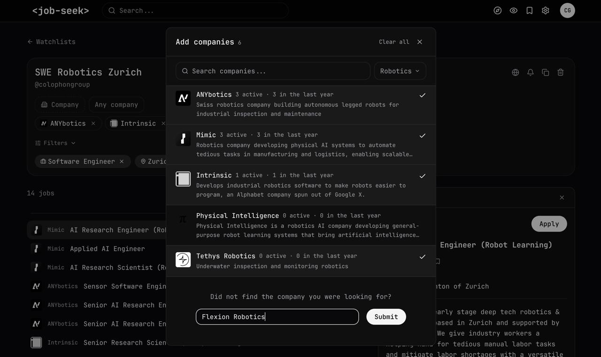The height and width of the screenshot is (357, 601).
Task: Click the Any company chip
Action: (116, 105)
